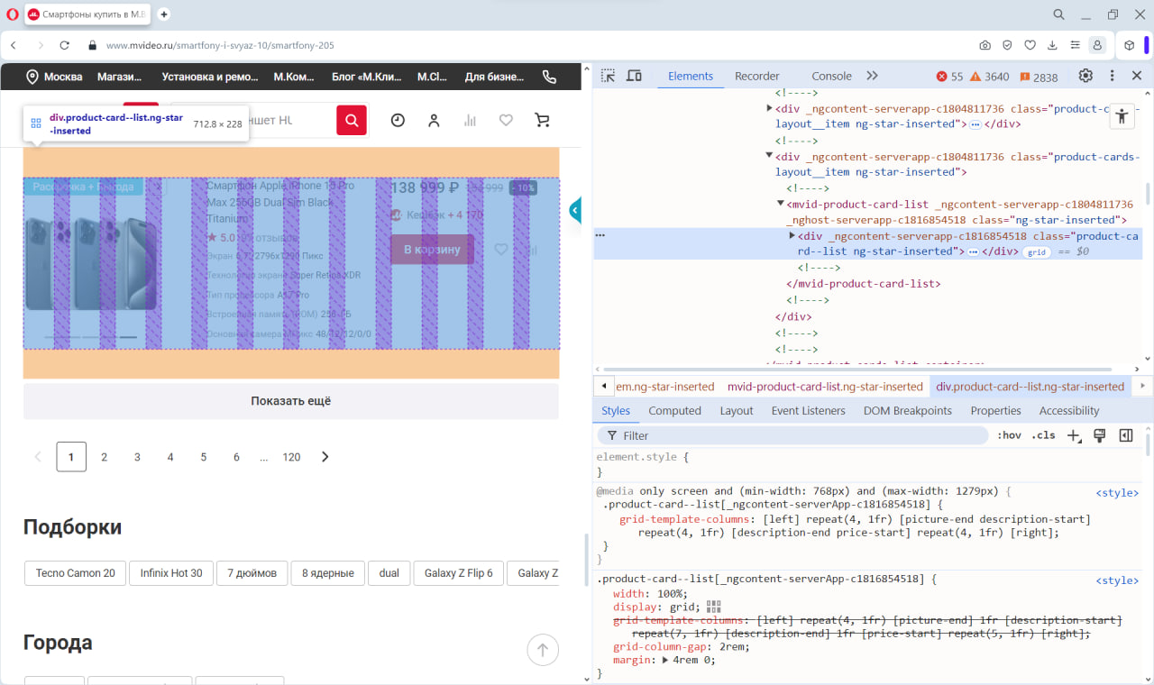Toggle device toolbar emulation
The image size is (1154, 685).
pyautogui.click(x=634, y=76)
